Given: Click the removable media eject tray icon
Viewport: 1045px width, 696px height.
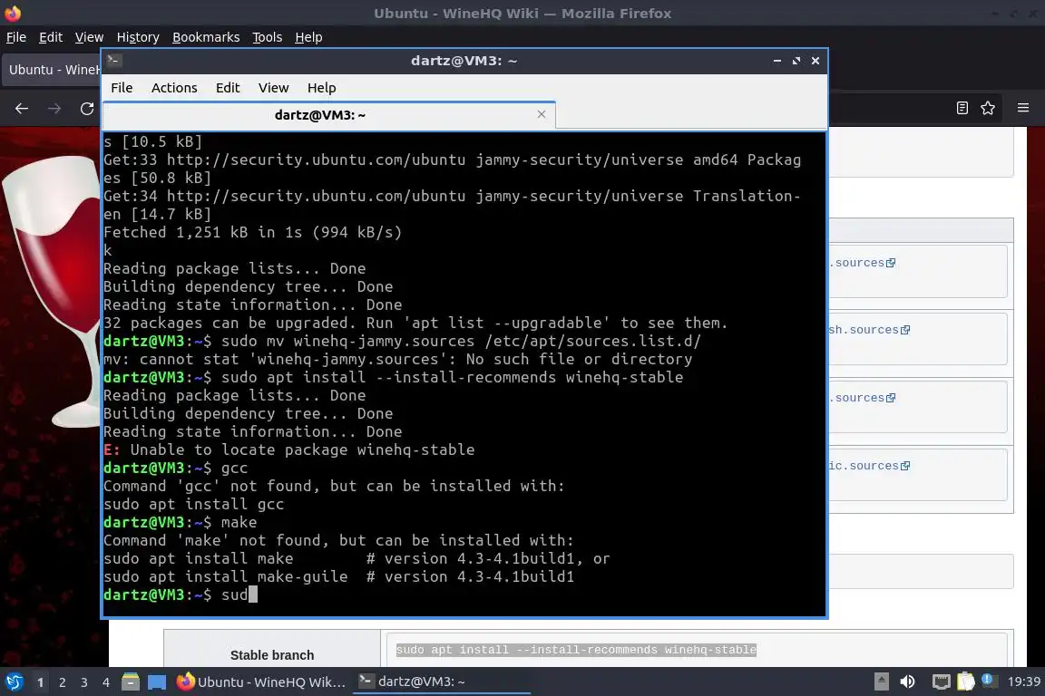Looking at the screenshot, I should pos(881,681).
